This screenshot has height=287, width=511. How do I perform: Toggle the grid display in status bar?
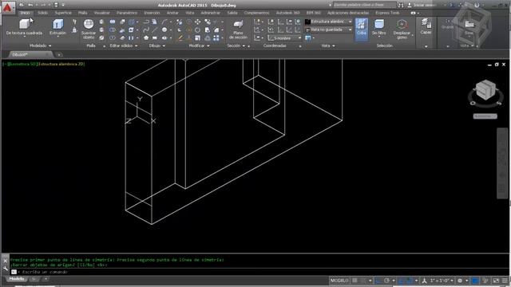[x=355, y=281]
